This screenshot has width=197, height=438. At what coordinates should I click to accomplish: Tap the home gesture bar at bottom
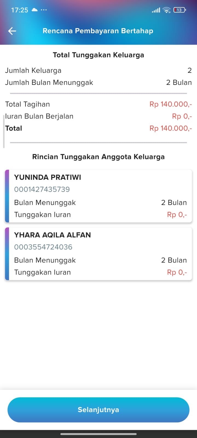pyautogui.click(x=99, y=434)
